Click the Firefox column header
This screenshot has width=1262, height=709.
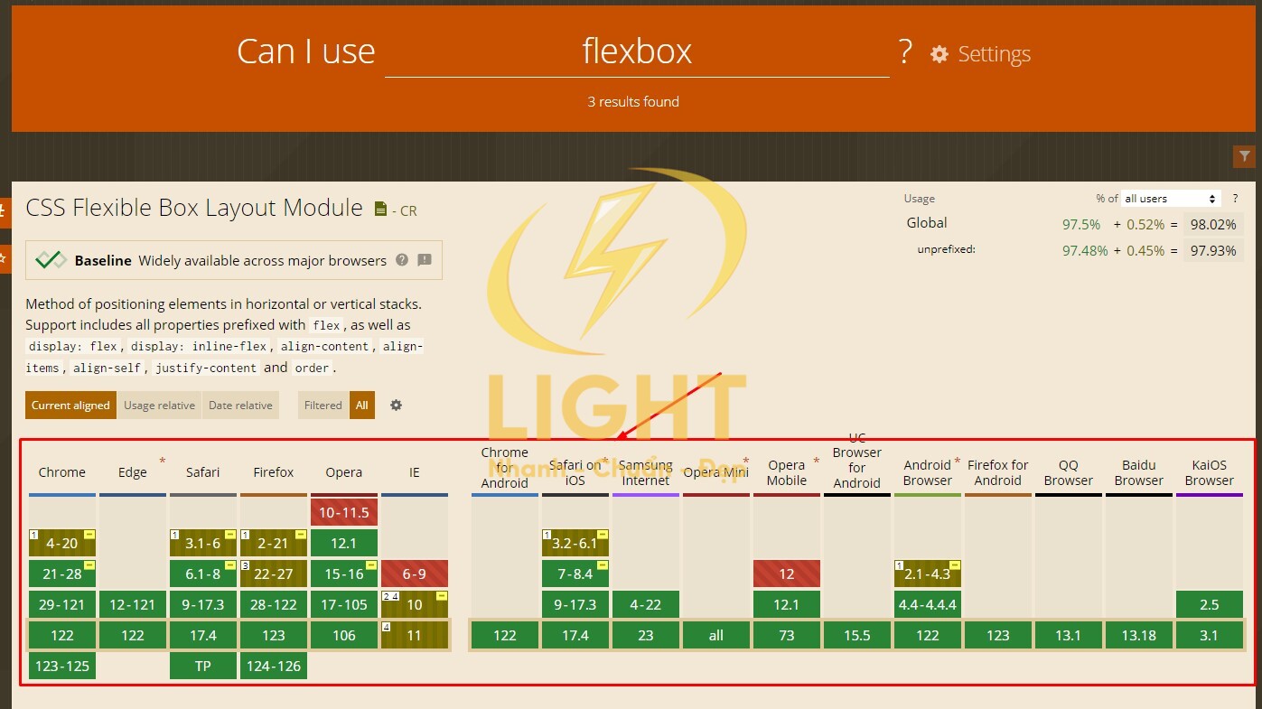tap(274, 472)
